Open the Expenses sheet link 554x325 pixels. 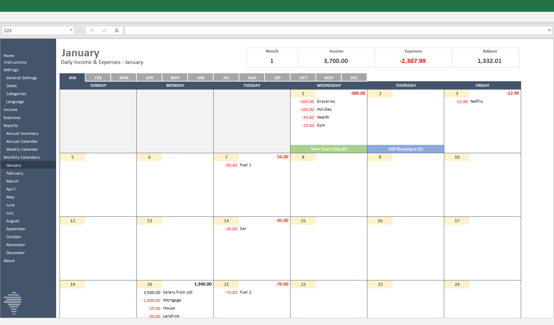(x=12, y=118)
